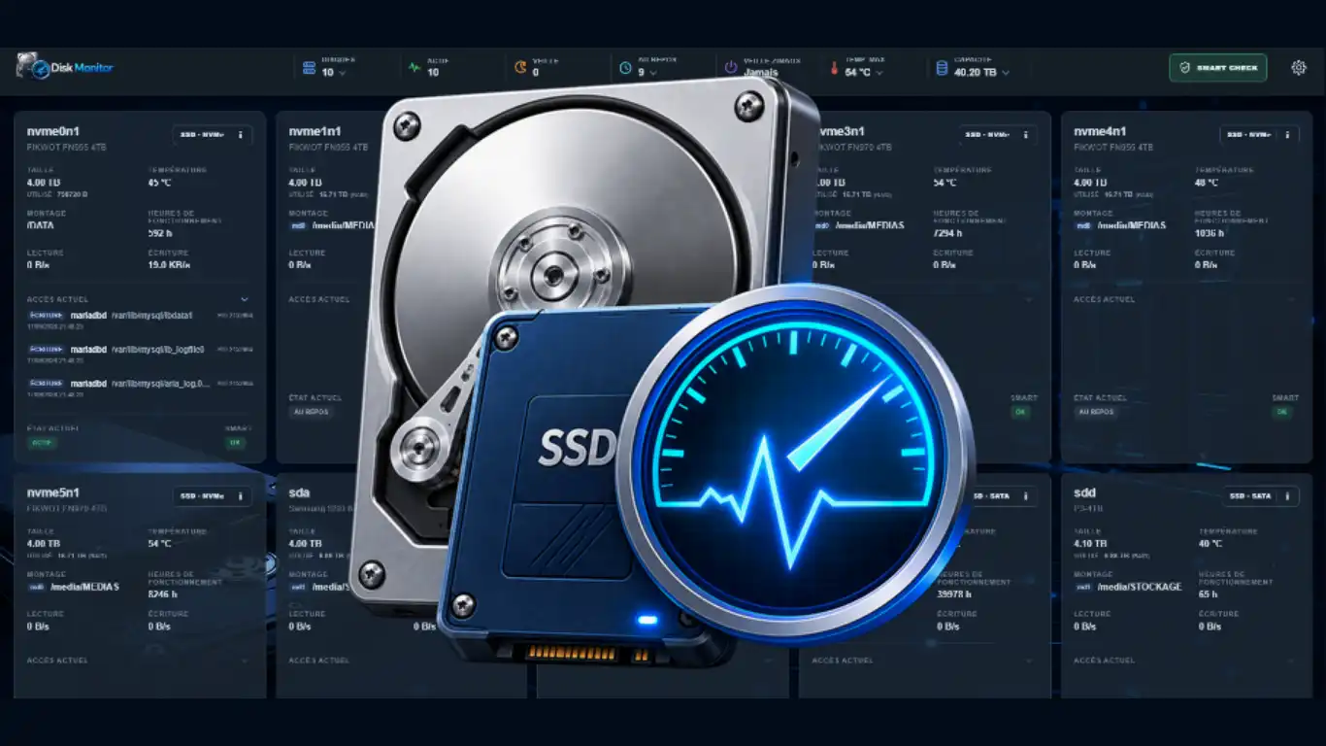Click the SSD - NVMe badge on nvme5n1
Viewport: 1326px width, 746px height.
pyautogui.click(x=201, y=496)
